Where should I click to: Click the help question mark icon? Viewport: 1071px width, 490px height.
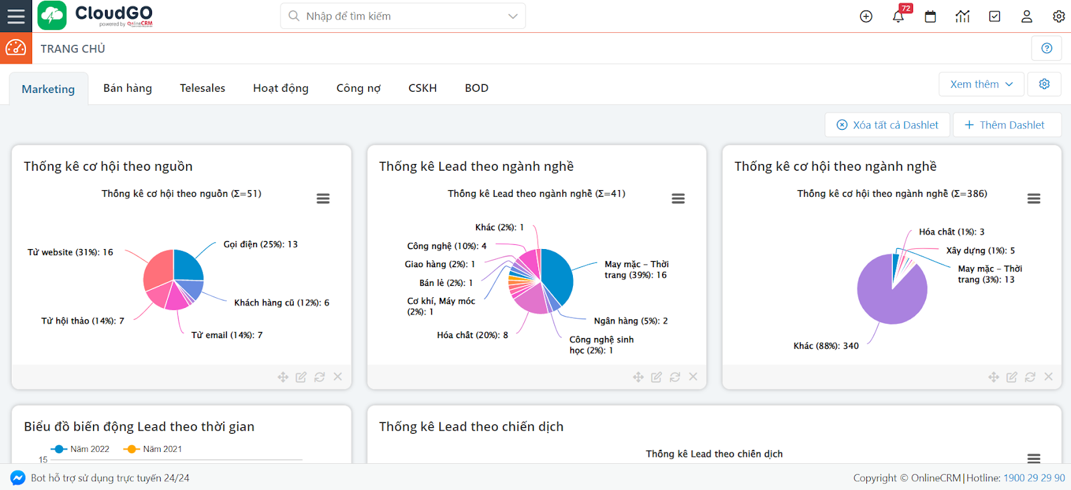1047,48
